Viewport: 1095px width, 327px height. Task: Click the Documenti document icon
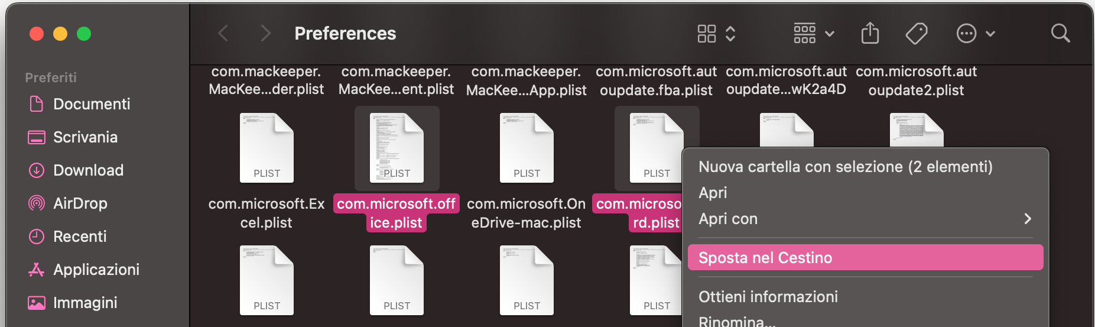click(37, 104)
